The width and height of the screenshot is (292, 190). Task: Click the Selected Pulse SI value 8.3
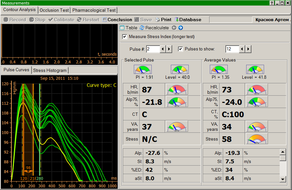[x=150, y=161]
